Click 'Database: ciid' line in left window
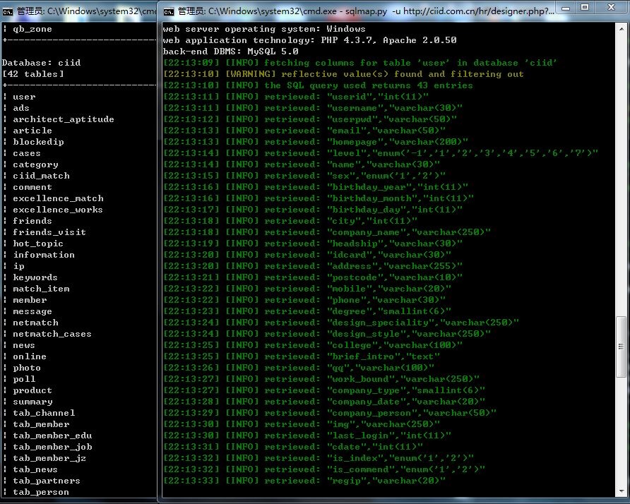630x504 pixels. point(42,63)
